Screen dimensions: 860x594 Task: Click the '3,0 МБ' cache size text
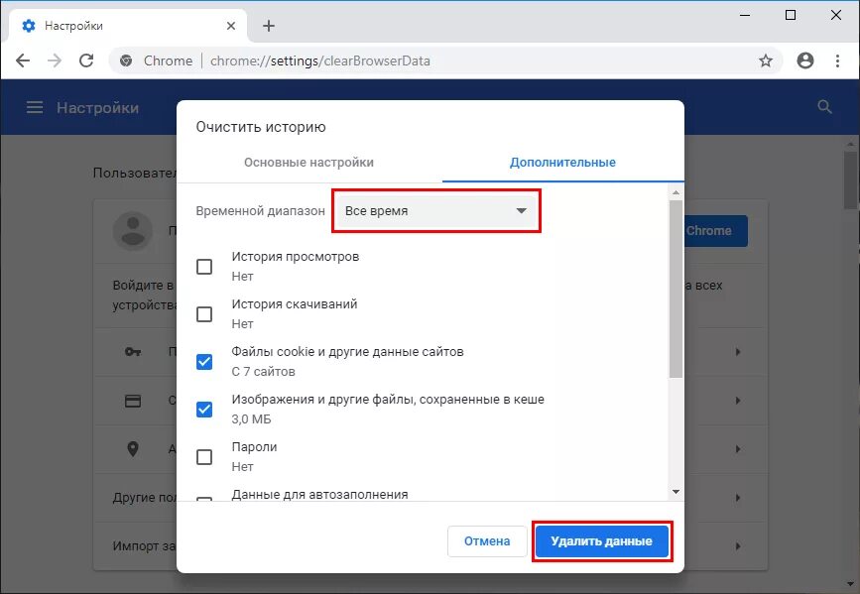pos(251,419)
